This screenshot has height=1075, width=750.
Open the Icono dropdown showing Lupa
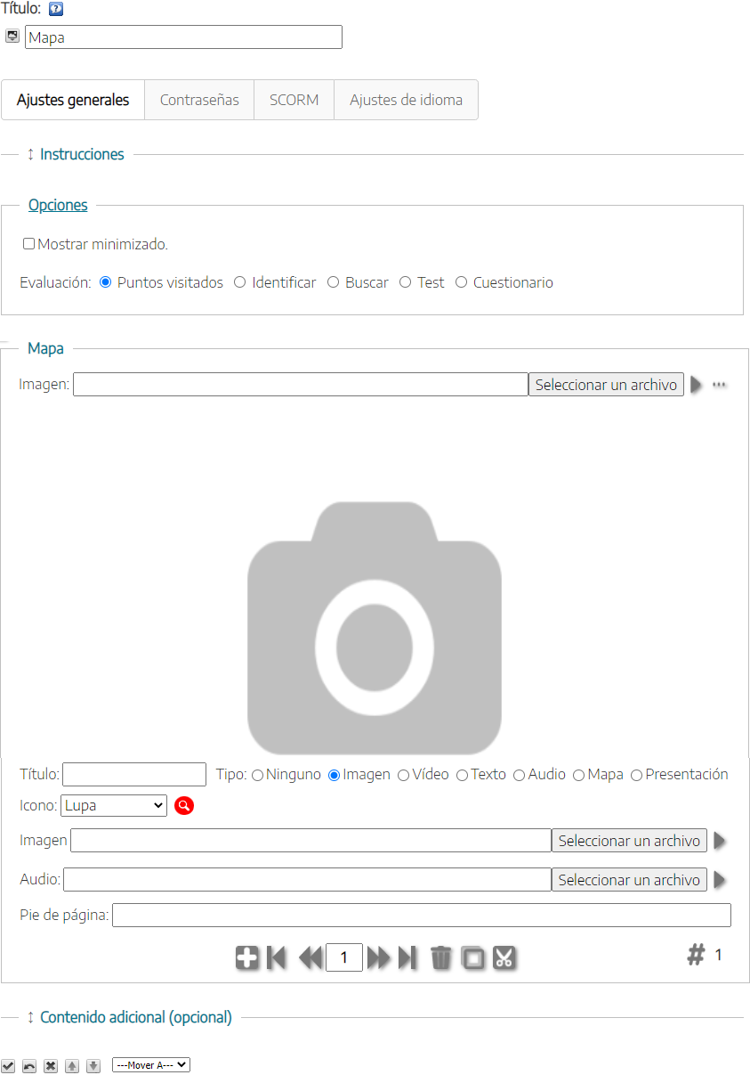click(114, 805)
